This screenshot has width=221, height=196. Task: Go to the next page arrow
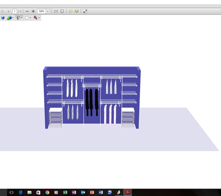coord(8,11)
